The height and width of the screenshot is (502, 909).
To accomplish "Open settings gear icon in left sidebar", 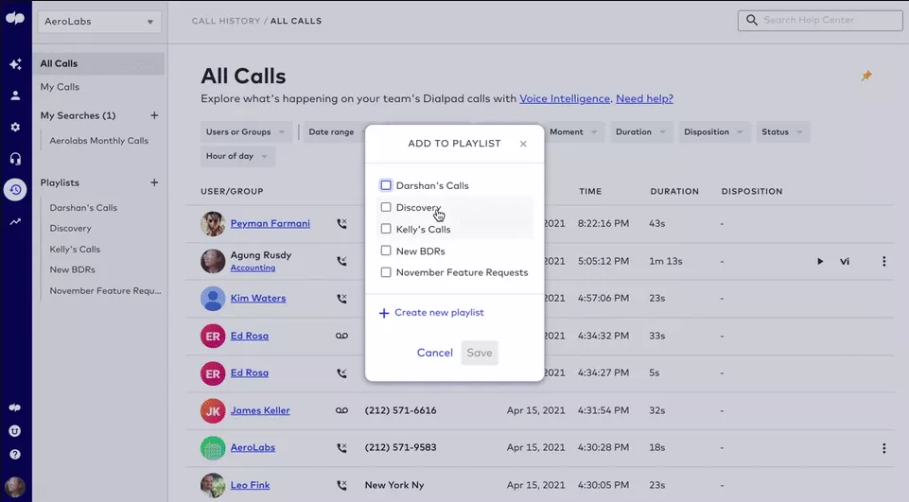I will coord(15,127).
